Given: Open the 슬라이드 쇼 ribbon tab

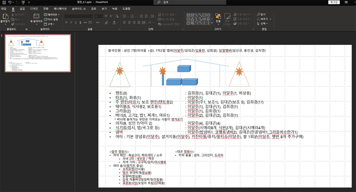Looking at the screenshot, I should [79, 9].
